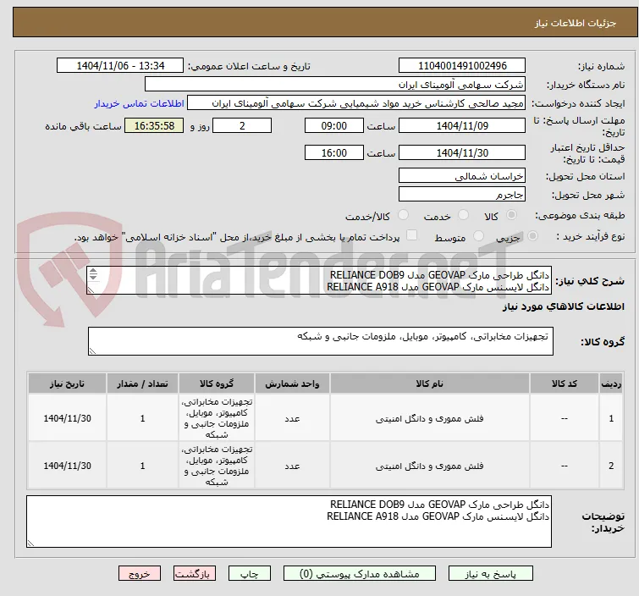Click row 2 quantity cell
The height and width of the screenshot is (596, 639).
point(142,466)
